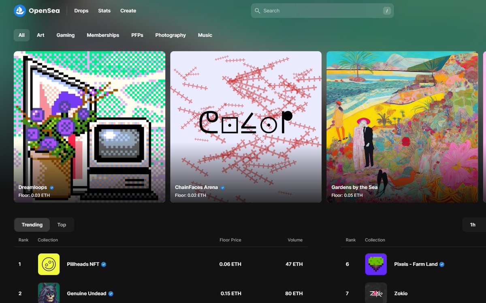Open the Gardens by the Sea card
This screenshot has width=486, height=303.
click(402, 127)
